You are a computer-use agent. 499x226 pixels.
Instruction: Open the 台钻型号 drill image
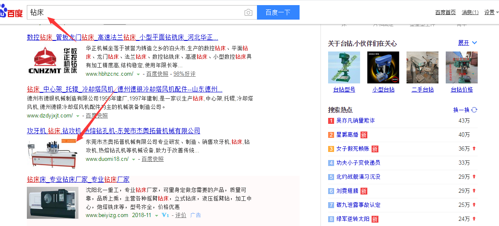click(343, 67)
